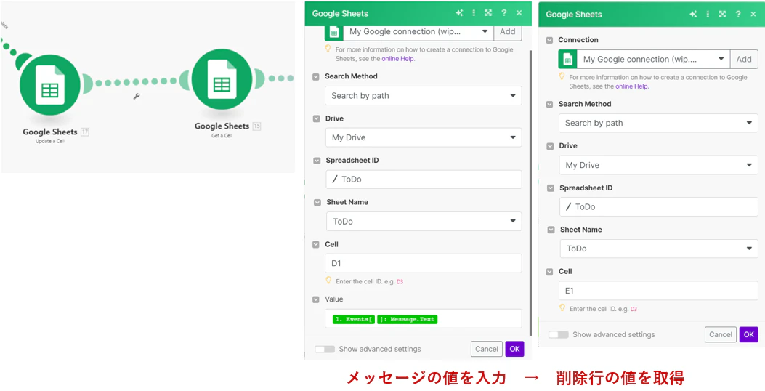Open connection dropdown in left dialog
Viewport: 765px width, 391px height.
[x=418, y=32]
